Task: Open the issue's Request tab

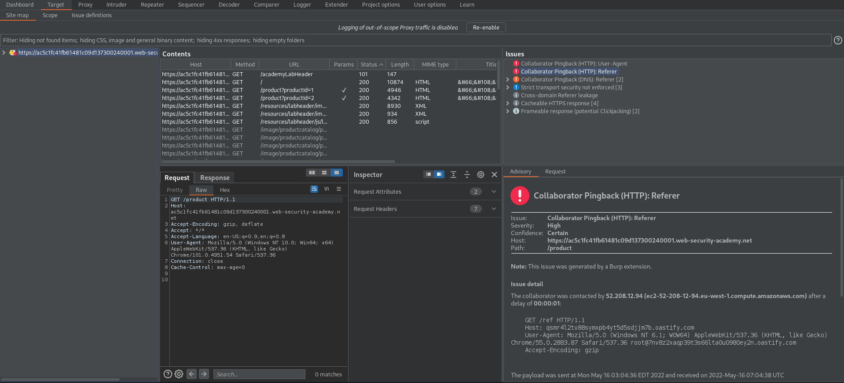Action: tap(555, 171)
